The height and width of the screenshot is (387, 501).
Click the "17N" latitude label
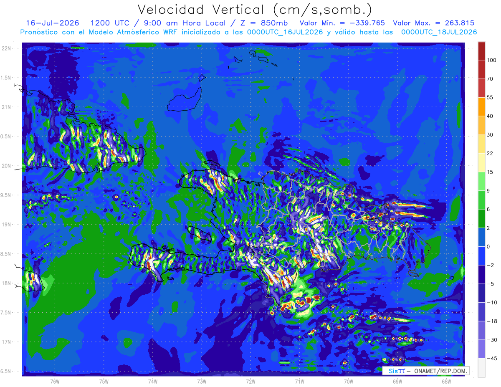click(6, 342)
